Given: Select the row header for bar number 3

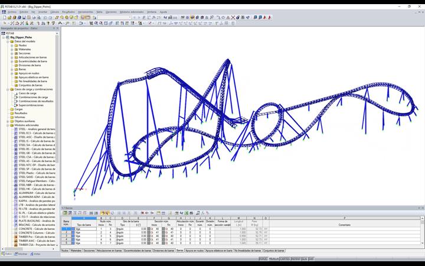Looking at the screenshot, I should pyautogui.click(x=66, y=236).
